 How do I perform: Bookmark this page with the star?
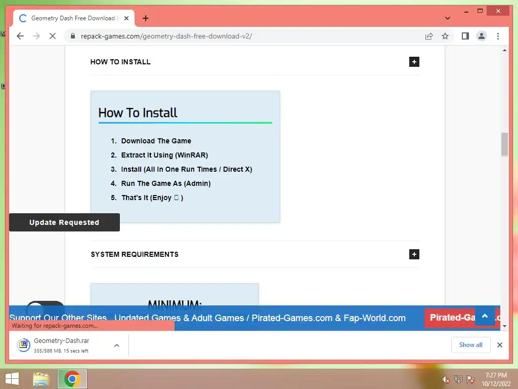[x=445, y=36]
